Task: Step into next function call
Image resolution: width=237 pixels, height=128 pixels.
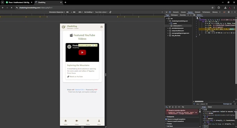Action: pos(173,107)
